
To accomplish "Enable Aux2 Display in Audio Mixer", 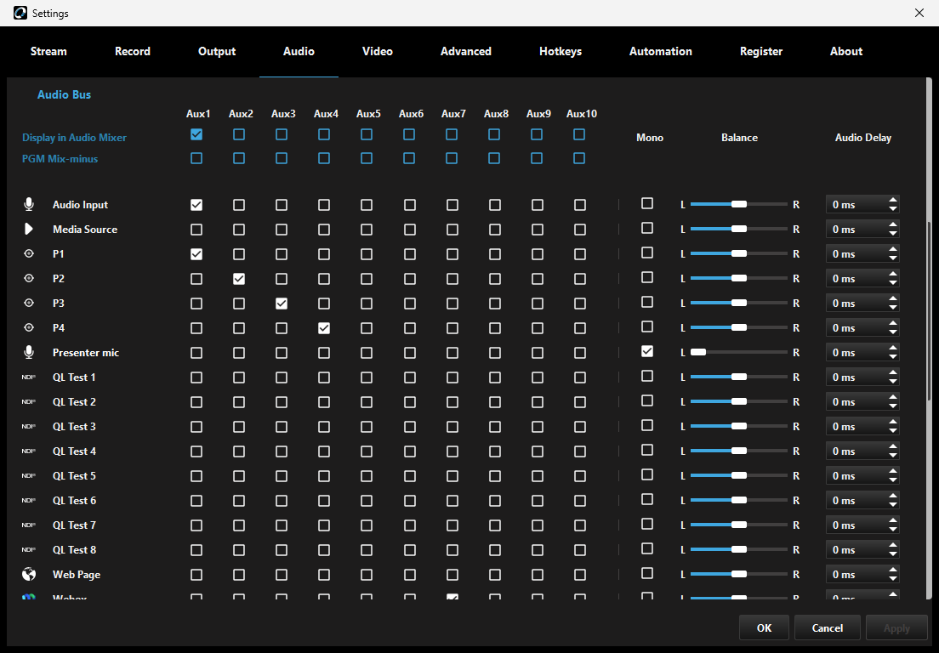I will (x=239, y=134).
